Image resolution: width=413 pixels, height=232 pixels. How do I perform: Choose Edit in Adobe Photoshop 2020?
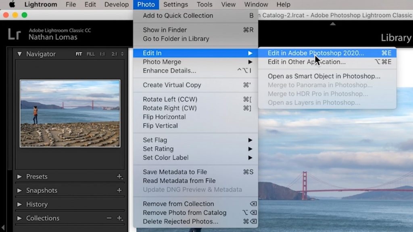click(x=327, y=53)
